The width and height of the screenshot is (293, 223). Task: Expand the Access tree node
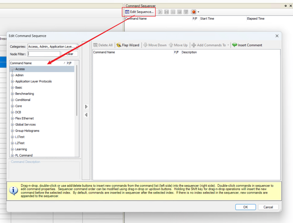pos(12,69)
